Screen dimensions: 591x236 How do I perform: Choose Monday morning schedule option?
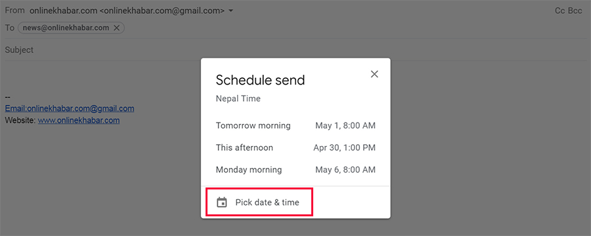tap(295, 170)
